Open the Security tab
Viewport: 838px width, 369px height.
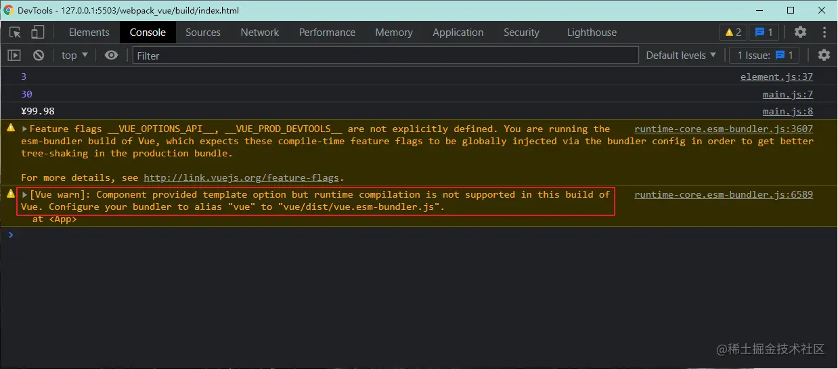[521, 32]
